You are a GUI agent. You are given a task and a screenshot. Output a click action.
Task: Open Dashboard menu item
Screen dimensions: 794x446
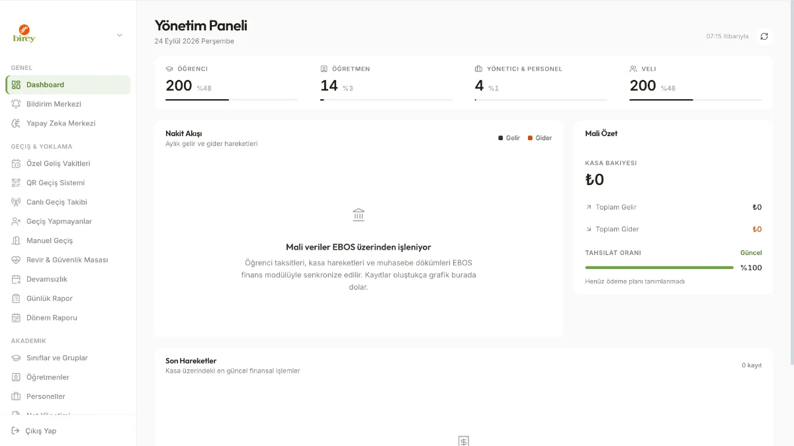pyautogui.click(x=68, y=85)
